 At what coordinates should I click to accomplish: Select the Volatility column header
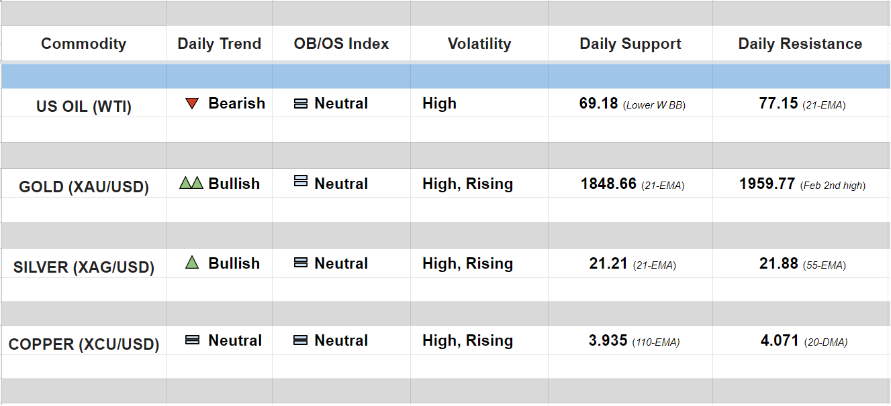click(479, 44)
